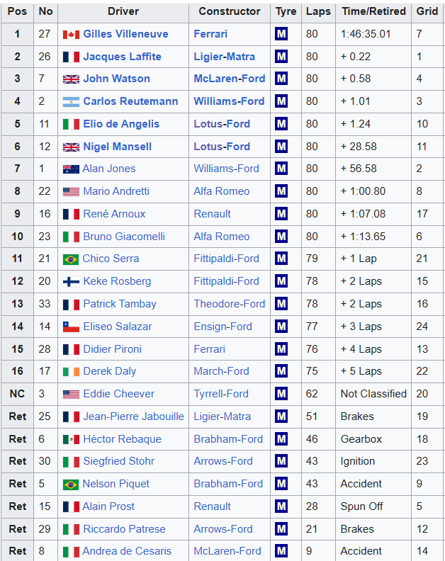Click the US flag beside Mario Andretti
Screen dimensions: 445x561
pos(71,192)
